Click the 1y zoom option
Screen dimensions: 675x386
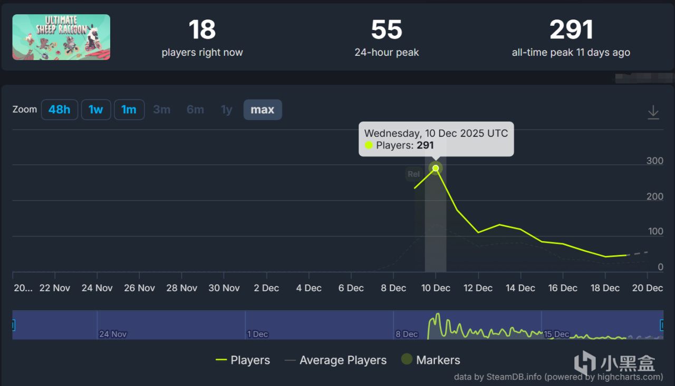tap(226, 110)
